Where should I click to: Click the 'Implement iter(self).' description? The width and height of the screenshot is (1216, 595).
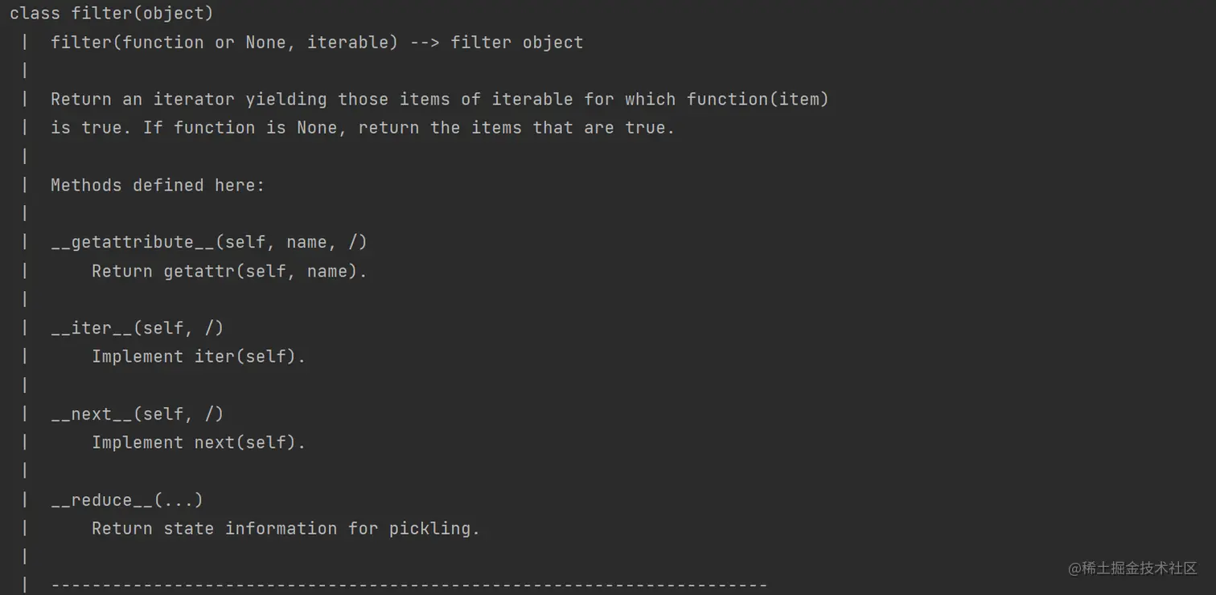click(199, 356)
